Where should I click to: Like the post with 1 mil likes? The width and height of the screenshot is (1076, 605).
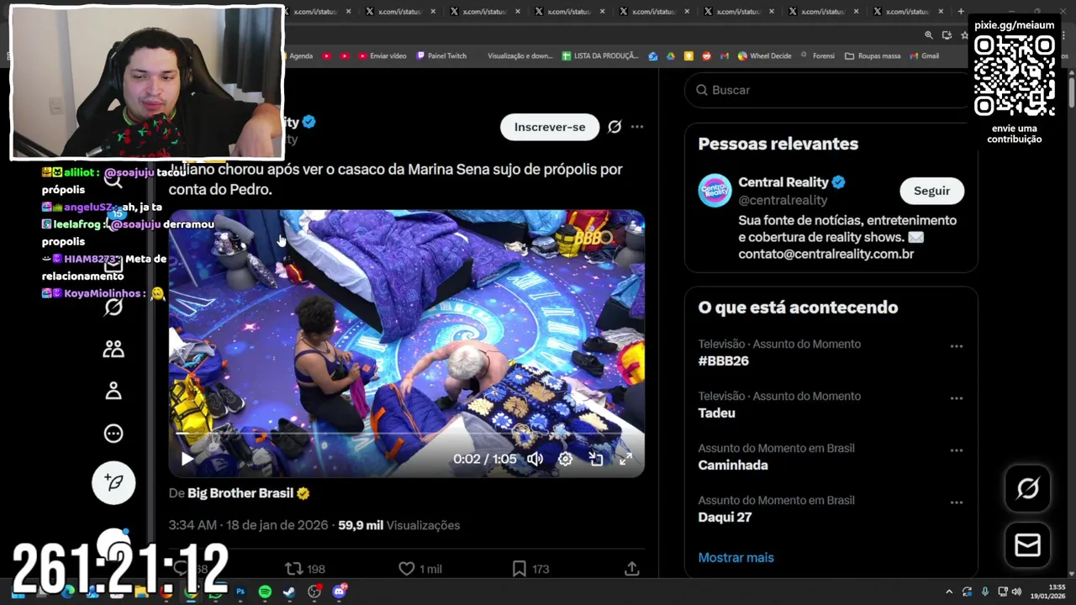coord(420,569)
